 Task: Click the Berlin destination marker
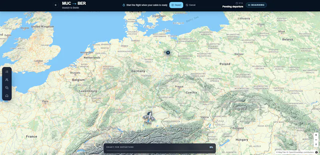[168, 53]
